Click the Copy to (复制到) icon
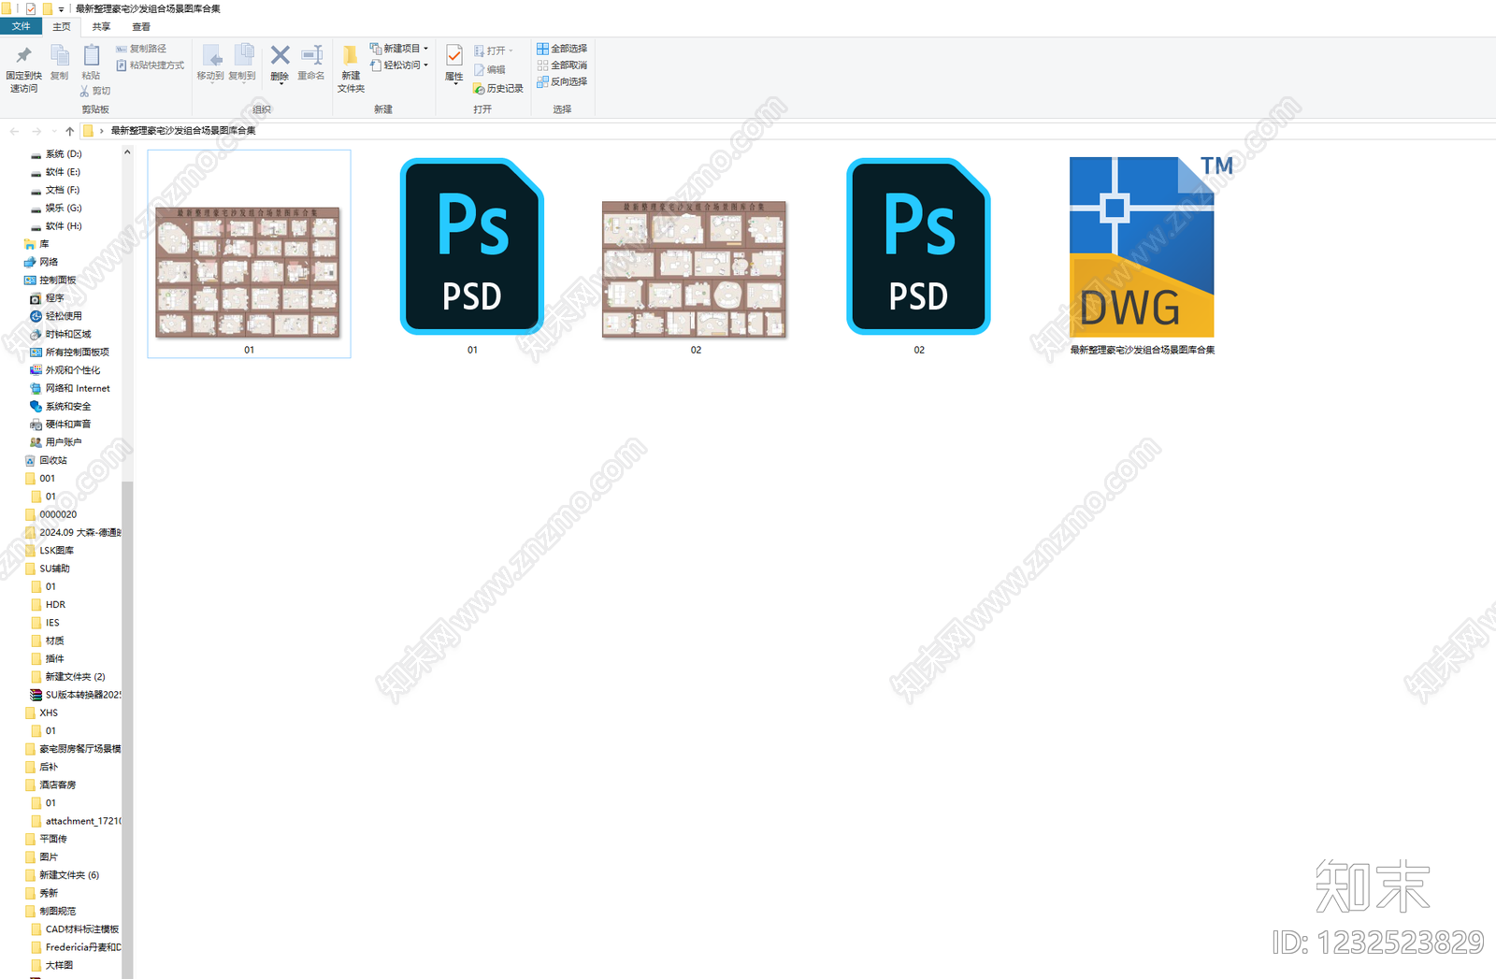 click(x=242, y=56)
